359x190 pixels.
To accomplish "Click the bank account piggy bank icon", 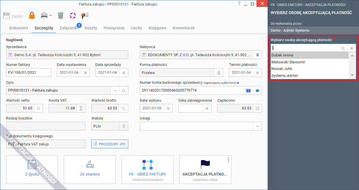I will pyautogui.click(x=257, y=90).
